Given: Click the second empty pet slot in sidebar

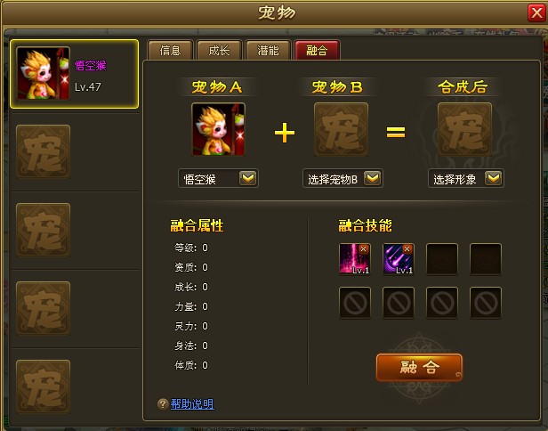Looking at the screenshot, I should point(44,230).
